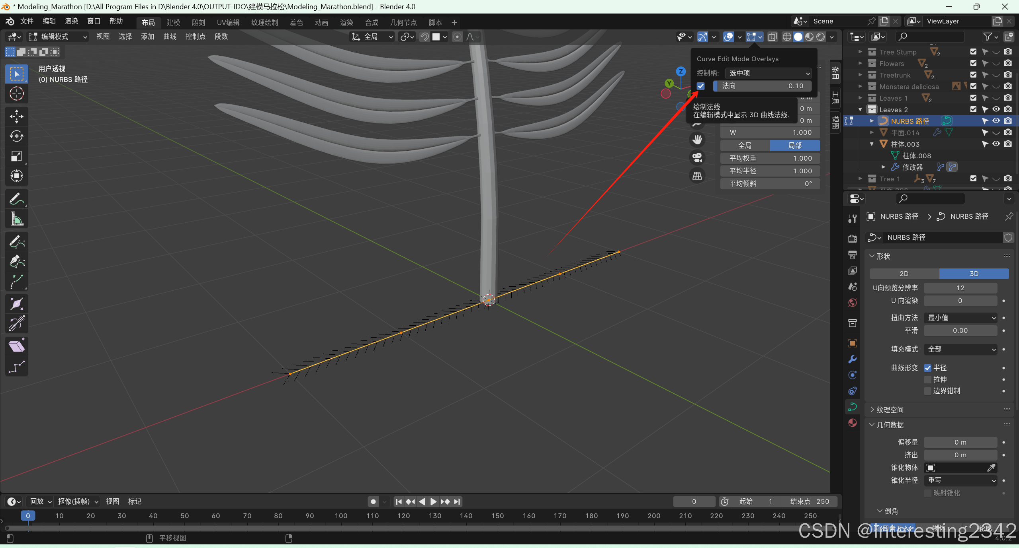The height and width of the screenshot is (548, 1019).
Task: Select the 全局 transform button
Action: 745,146
